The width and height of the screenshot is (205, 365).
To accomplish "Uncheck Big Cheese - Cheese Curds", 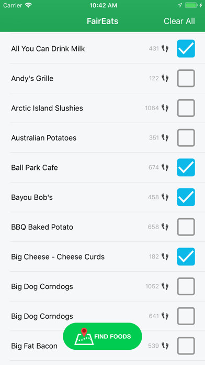I will [x=186, y=256].
